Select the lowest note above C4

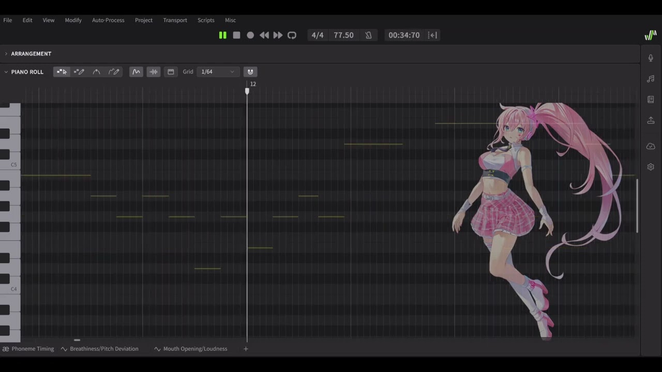tap(207, 268)
